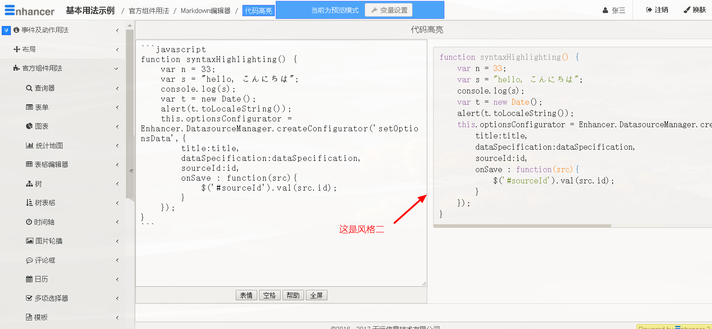Expand the 表格编辑器 submenu arrow
This screenshot has width=712, height=329.
[117, 165]
